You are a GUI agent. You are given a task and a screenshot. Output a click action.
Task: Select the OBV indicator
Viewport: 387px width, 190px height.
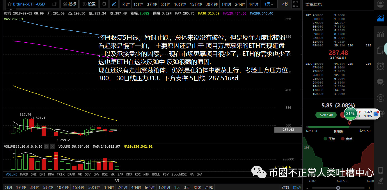click(88, 174)
